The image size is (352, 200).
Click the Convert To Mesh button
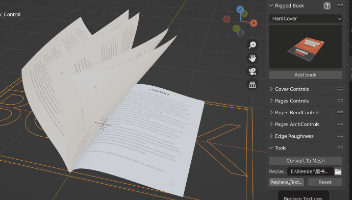coord(306,161)
